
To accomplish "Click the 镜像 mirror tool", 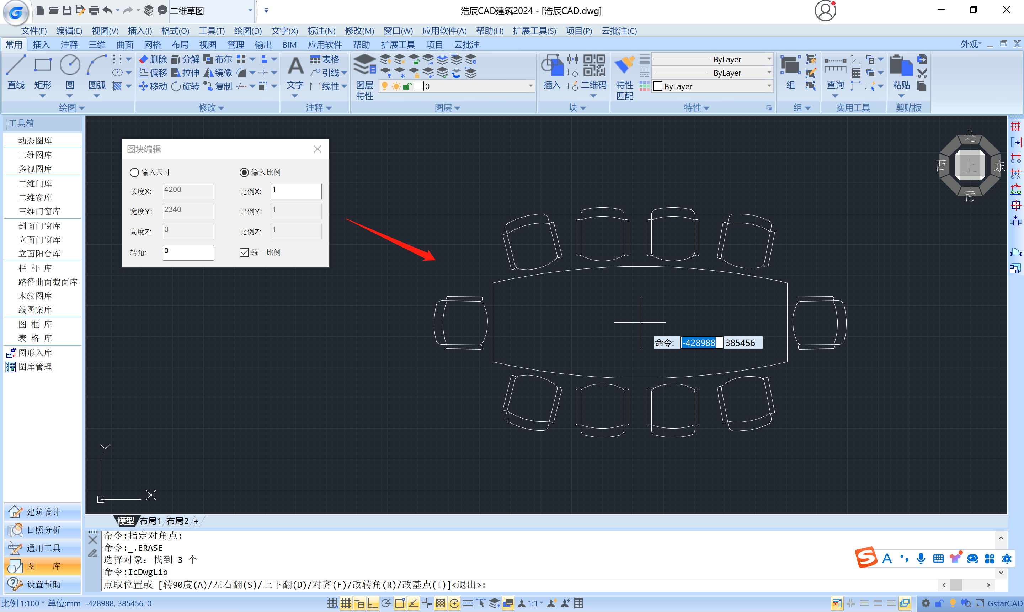I will point(218,73).
